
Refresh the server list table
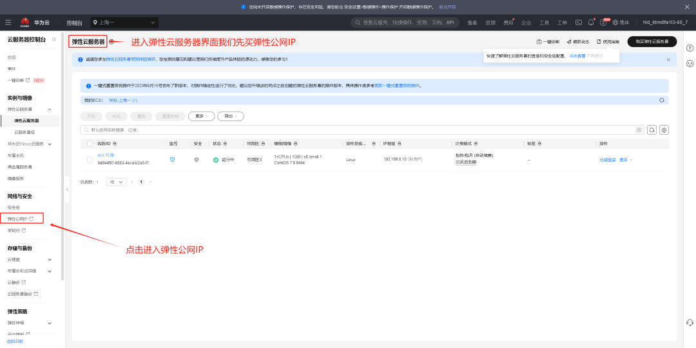pyautogui.click(x=652, y=130)
